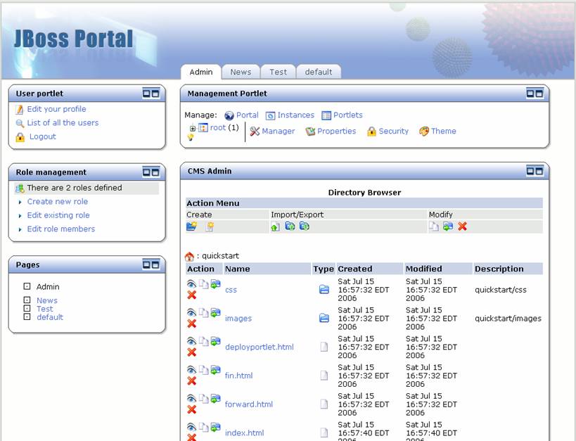Viewport: 576px width, 441px height.
Task: Maximize the Pages portlet window
Action: click(x=155, y=264)
